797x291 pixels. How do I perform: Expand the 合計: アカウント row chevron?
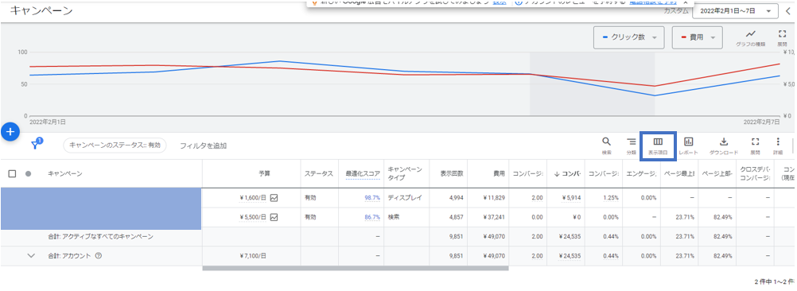click(31, 256)
